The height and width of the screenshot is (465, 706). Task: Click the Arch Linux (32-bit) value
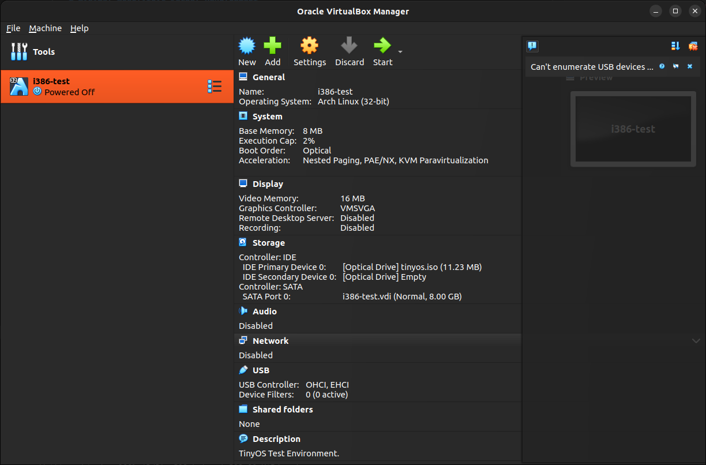(x=354, y=102)
